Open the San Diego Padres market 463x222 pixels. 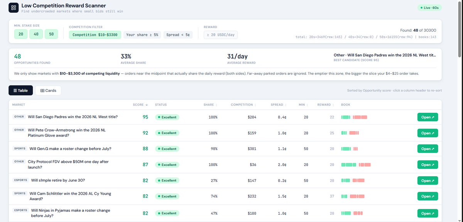[428, 117]
